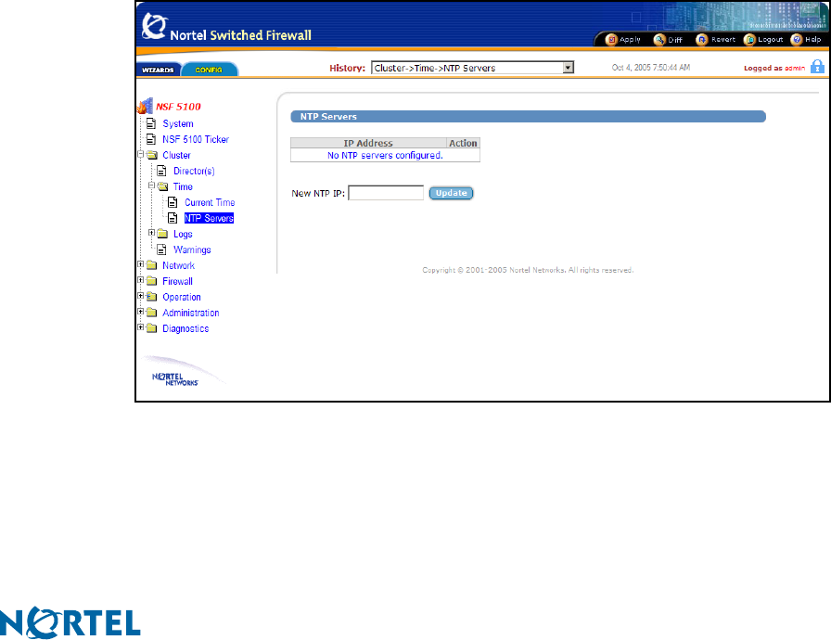Viewport: 831px width, 640px height.
Task: Click the Operation label in the tree
Action: pos(182,297)
